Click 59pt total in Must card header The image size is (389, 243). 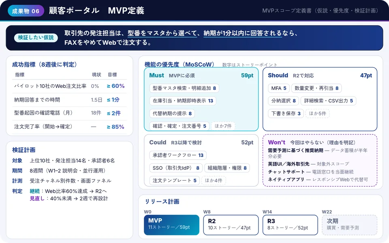click(247, 75)
